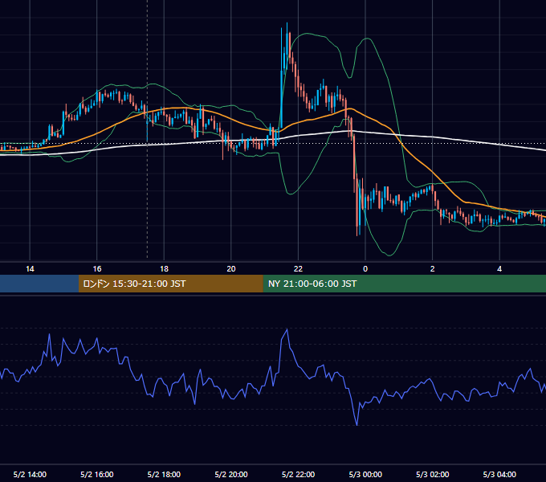Click the 14 hour label on price chart
Image resolution: width=546 pixels, height=482 pixels.
click(x=30, y=269)
